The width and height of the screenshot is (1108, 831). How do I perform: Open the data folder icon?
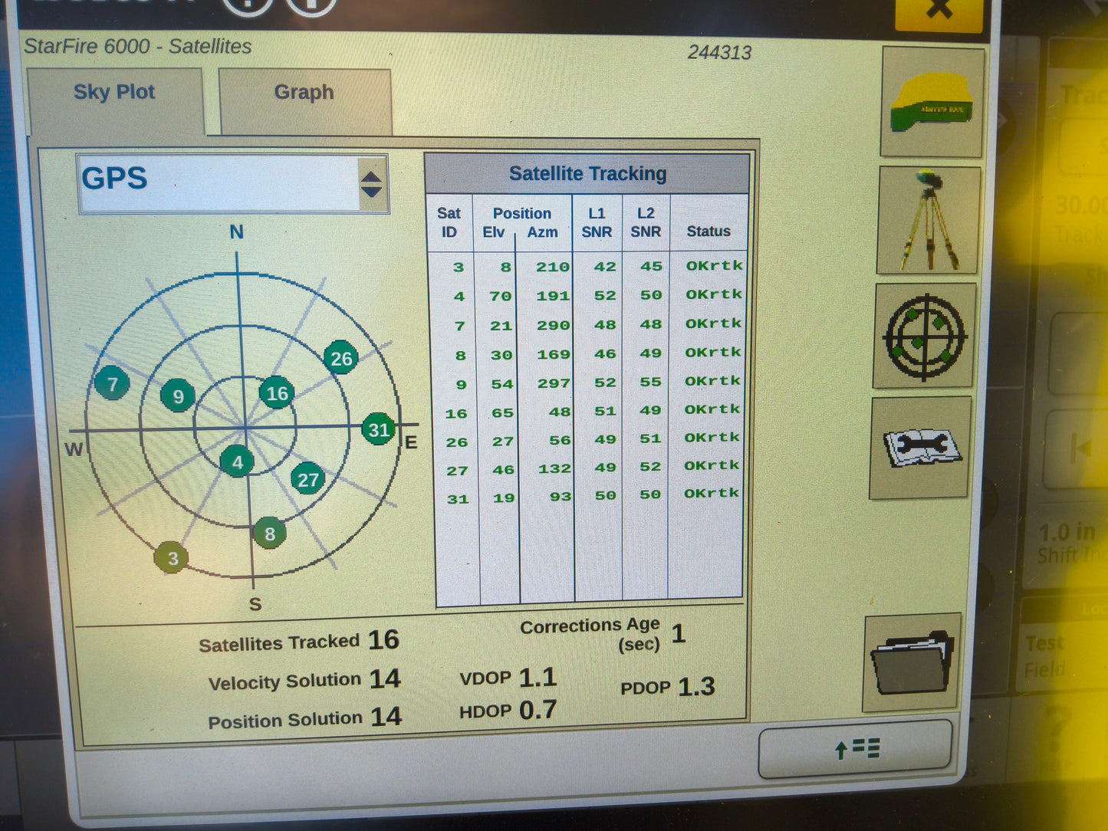click(x=912, y=661)
